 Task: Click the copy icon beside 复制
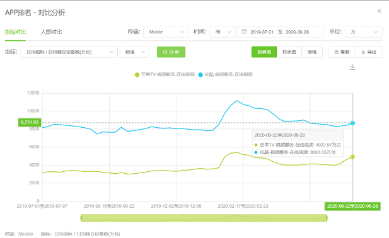[337, 52]
